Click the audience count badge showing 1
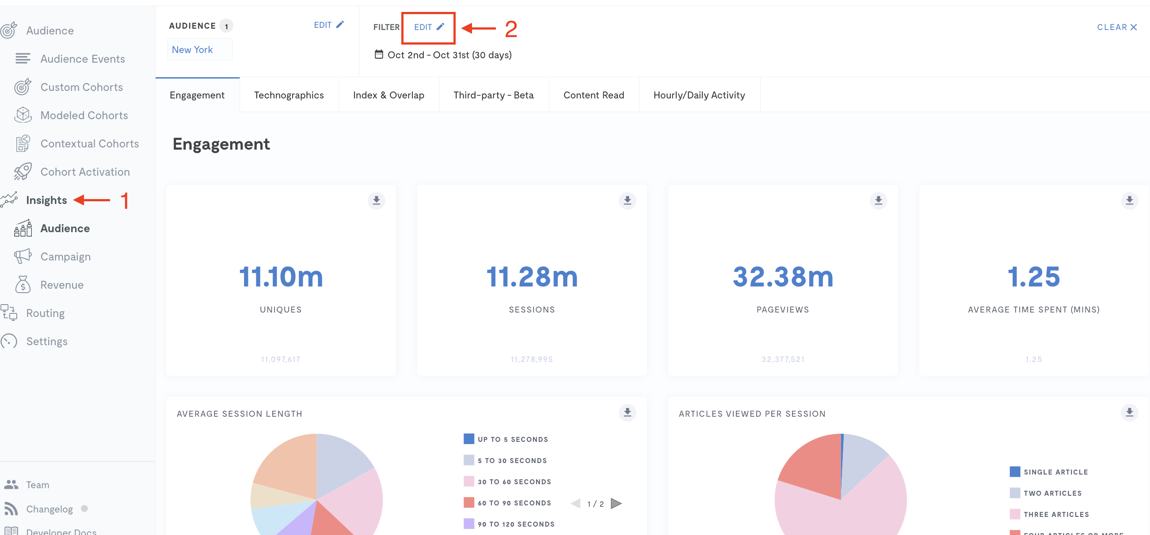This screenshot has width=1150, height=535. 226,26
